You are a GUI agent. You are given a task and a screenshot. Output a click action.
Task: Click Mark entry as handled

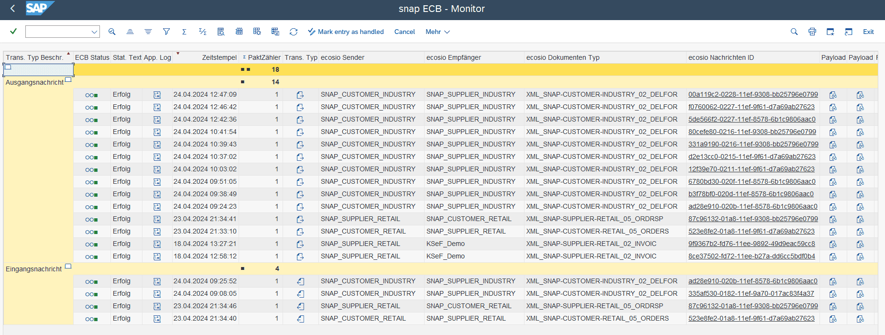coord(346,32)
